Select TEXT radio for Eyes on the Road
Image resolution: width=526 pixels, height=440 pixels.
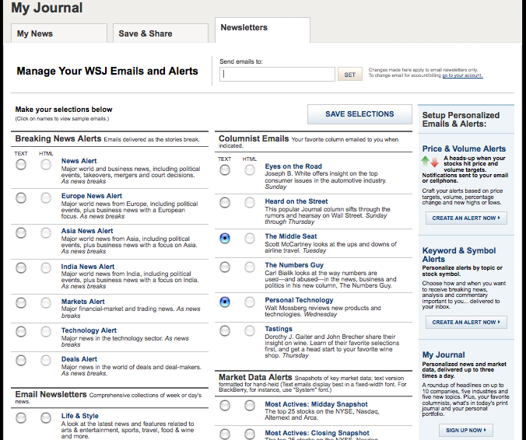click(225, 170)
